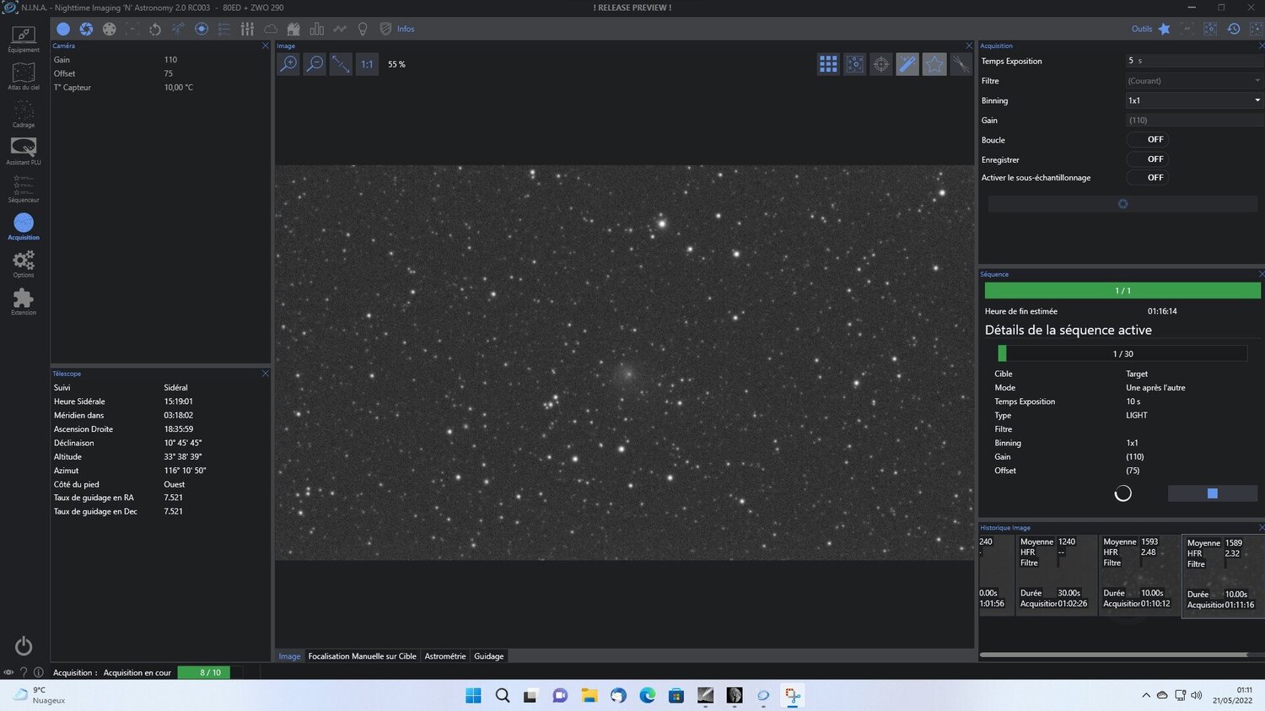Open the Cadrage framing section
1265x711 pixels.
[x=24, y=114]
